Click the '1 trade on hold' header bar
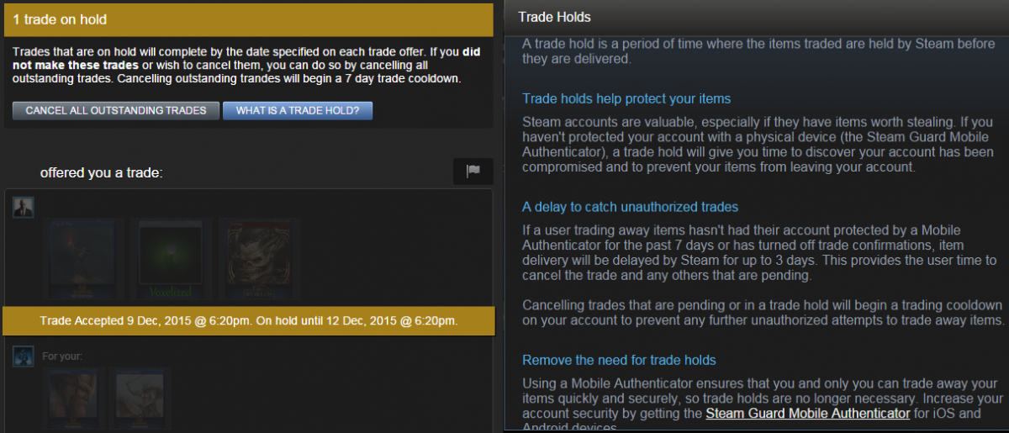The image size is (1009, 433). pos(247,19)
